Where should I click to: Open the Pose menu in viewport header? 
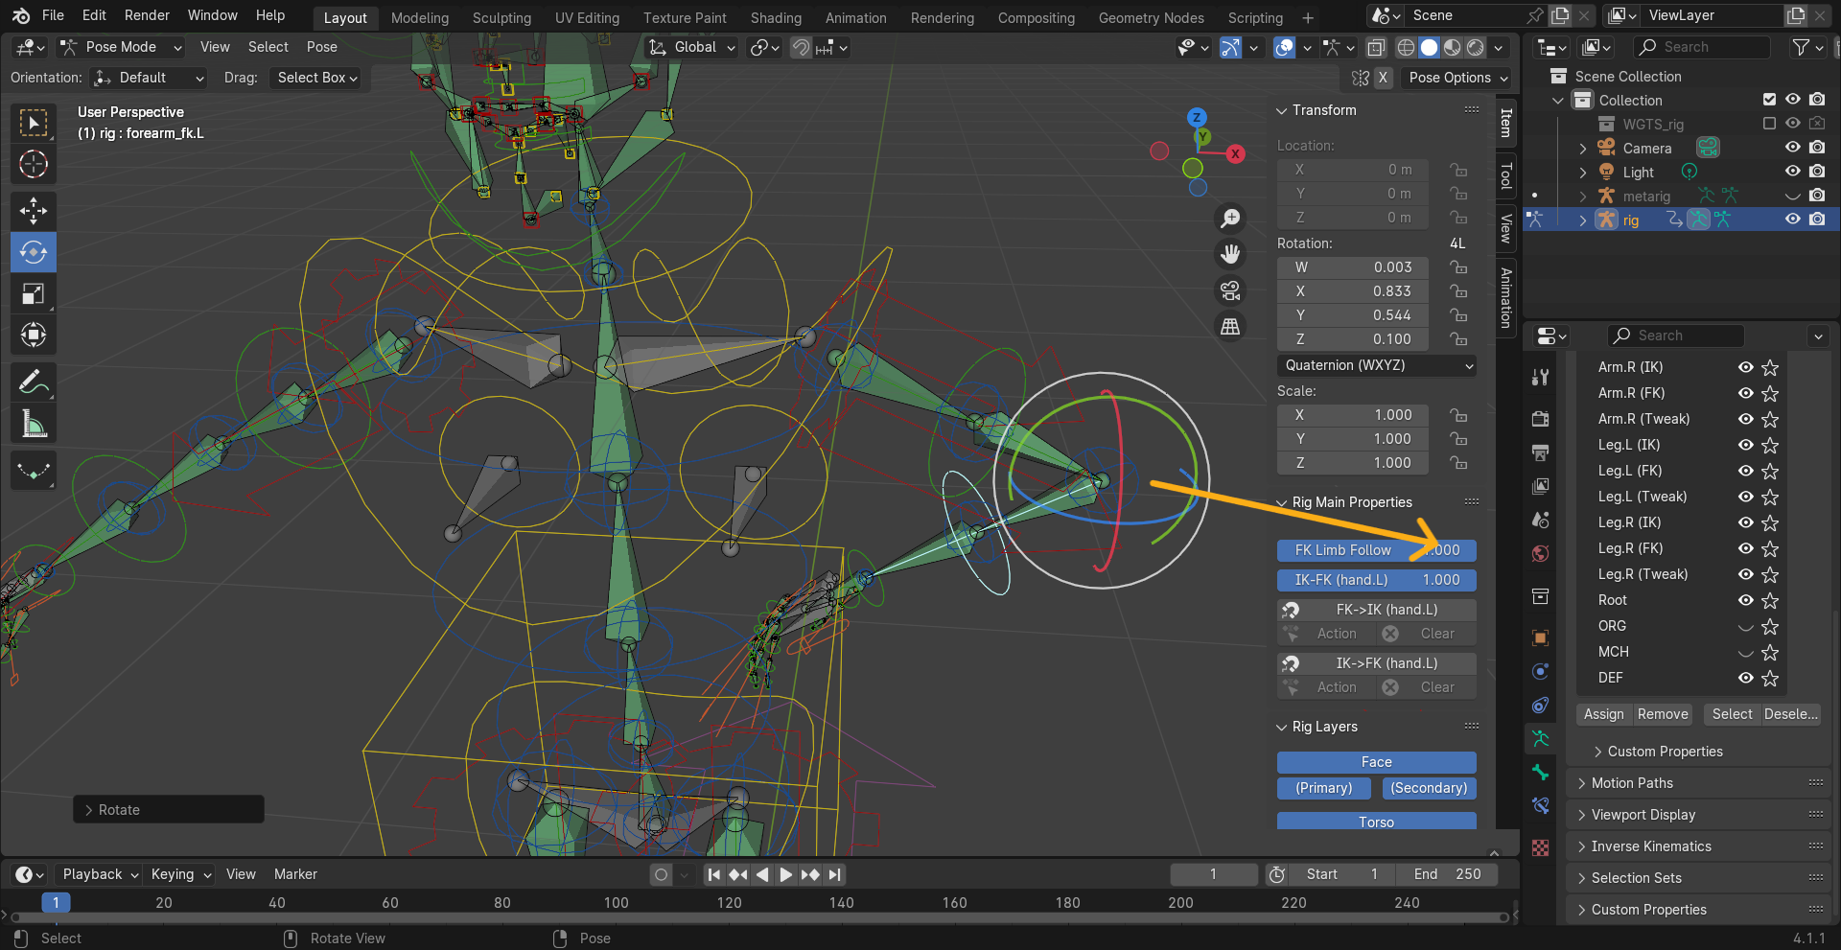[321, 47]
